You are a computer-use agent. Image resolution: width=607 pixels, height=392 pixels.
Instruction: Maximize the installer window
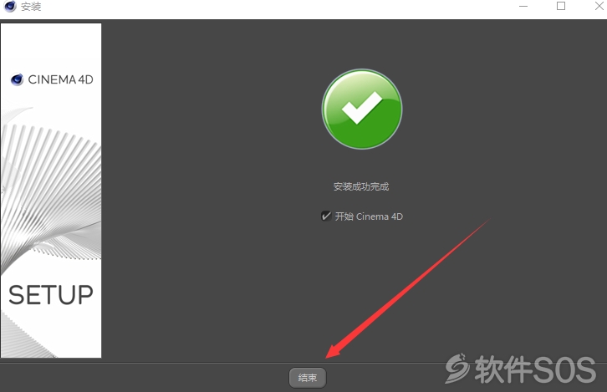coord(561,6)
